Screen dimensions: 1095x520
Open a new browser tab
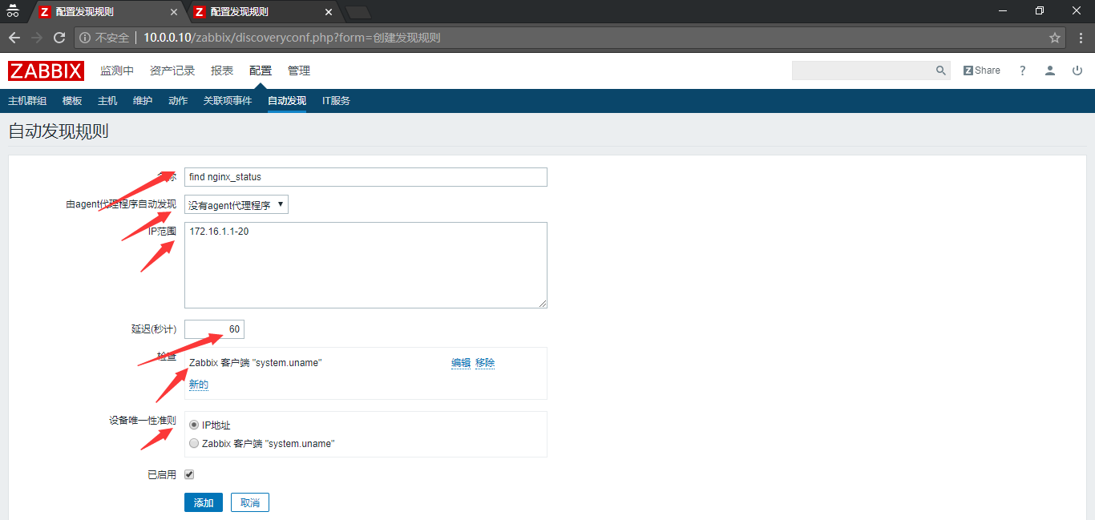358,12
